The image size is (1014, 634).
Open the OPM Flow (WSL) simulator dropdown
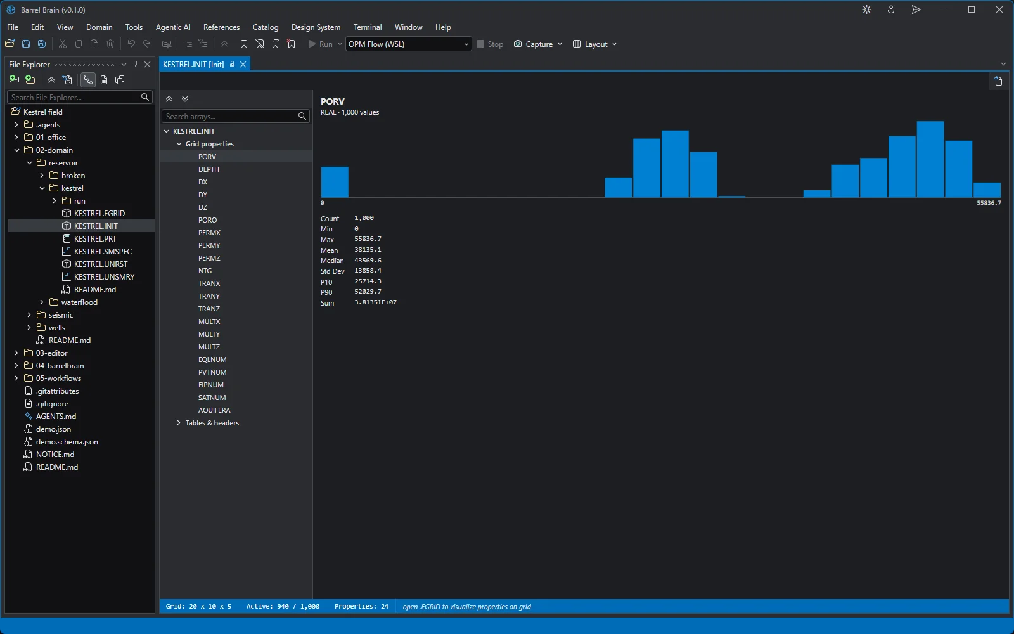pyautogui.click(x=408, y=44)
